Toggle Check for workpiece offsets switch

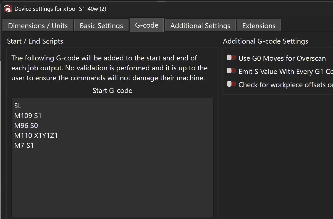(x=231, y=84)
